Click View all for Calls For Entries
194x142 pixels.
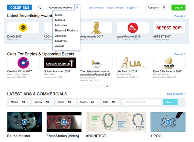tap(179, 54)
